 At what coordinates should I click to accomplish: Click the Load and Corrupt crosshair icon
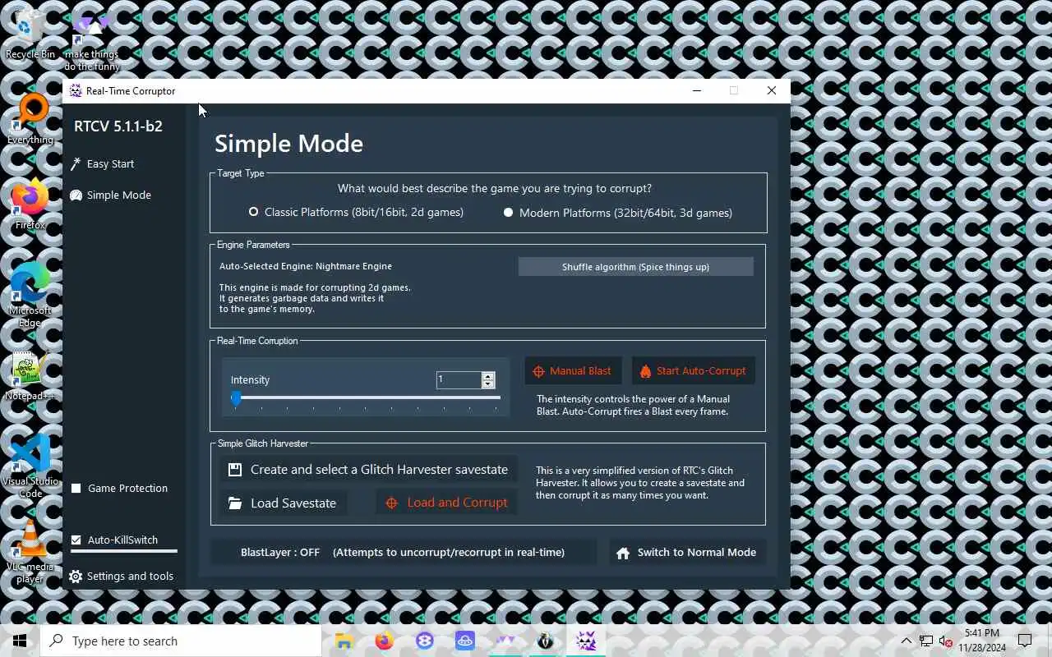[392, 503]
